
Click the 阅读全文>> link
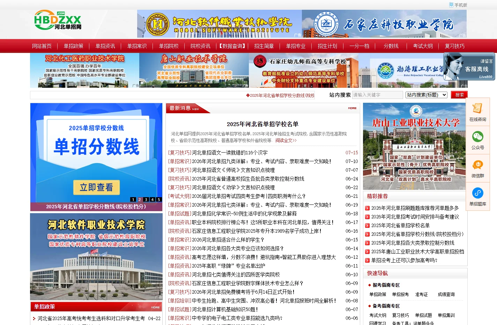pos(286,140)
